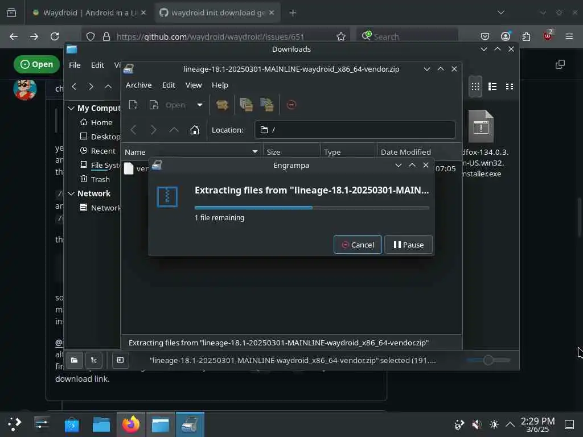Viewport: 583px width, 437px height.
Task: Open a new Firefox tab
Action: 293,13
